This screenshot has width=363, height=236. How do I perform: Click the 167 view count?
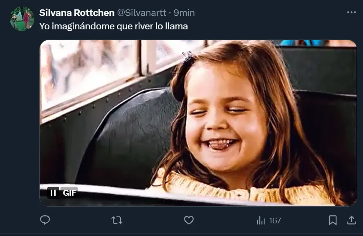[275, 221]
